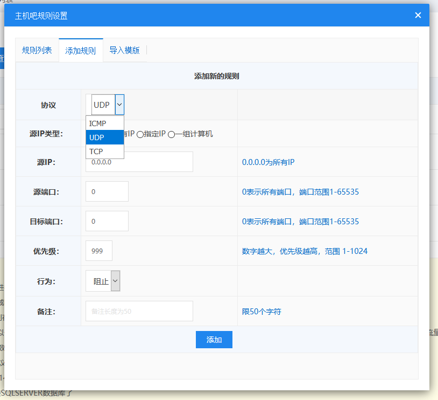The height and width of the screenshot is (400, 438).
Task: Choose ICMP from the protocol list
Action: pyautogui.click(x=104, y=123)
